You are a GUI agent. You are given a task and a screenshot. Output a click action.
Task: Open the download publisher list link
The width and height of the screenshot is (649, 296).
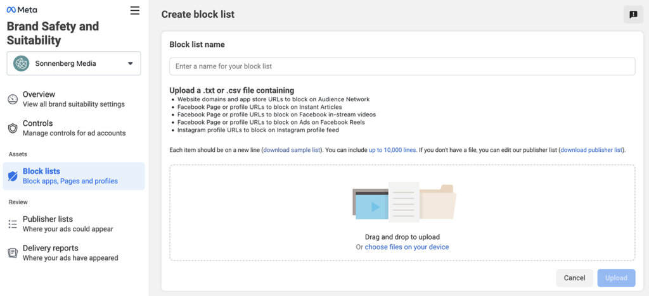(x=591, y=150)
